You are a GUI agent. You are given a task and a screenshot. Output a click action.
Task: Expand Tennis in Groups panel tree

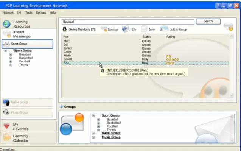(x=98, y=130)
